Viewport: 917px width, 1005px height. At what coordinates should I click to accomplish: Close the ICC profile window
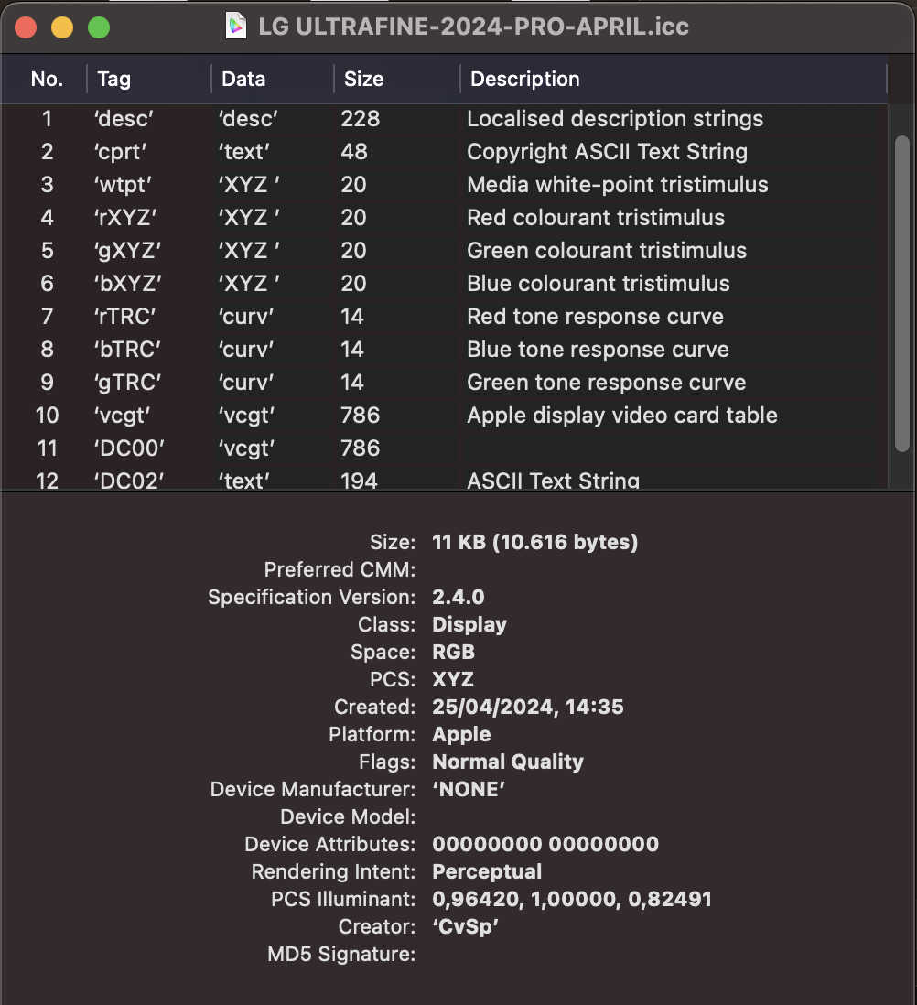coord(26,27)
